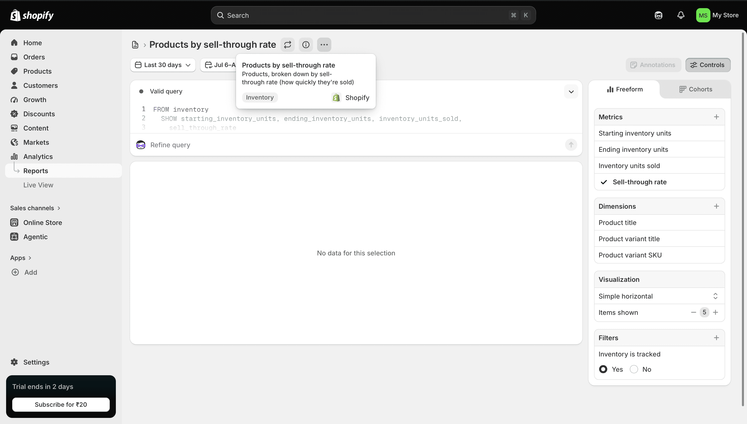Expand Sales channels section
Image resolution: width=747 pixels, height=424 pixels.
[x=35, y=208]
